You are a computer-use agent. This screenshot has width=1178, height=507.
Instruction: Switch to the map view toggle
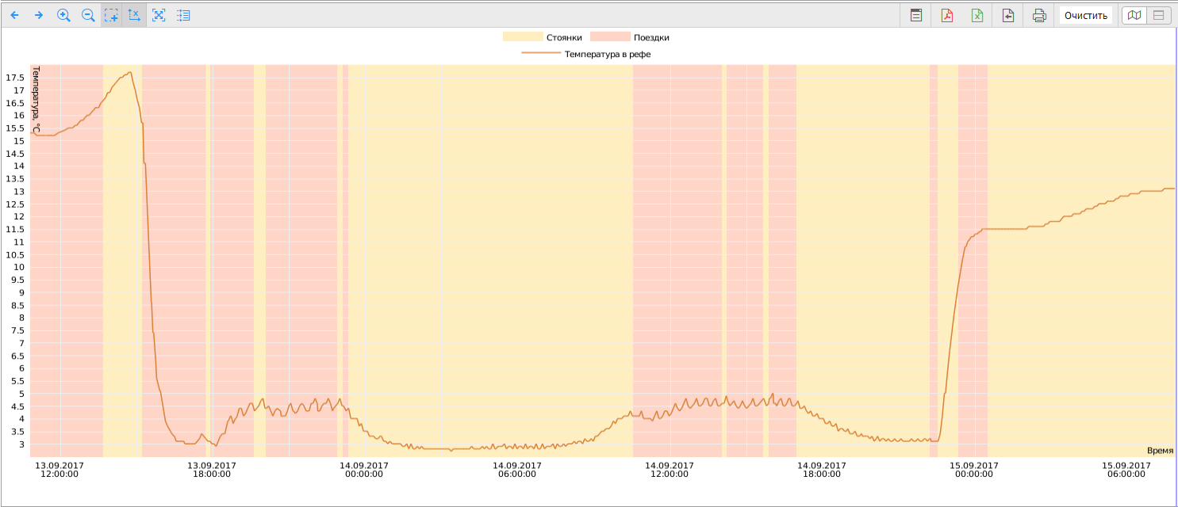pos(1135,15)
